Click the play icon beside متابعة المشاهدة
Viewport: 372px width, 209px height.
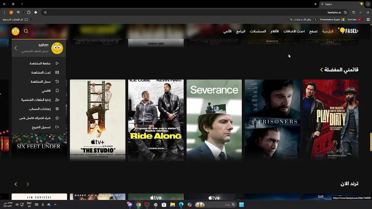57,63
